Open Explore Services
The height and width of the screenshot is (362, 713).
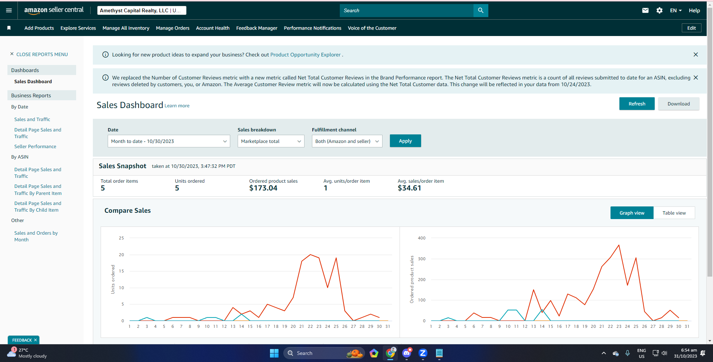pos(78,28)
